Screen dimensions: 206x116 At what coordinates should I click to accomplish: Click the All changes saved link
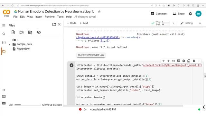coord(85,17)
